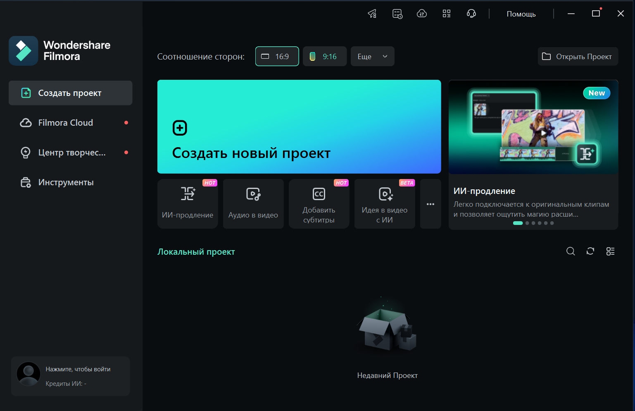Expand the Еще aspect ratio dropdown
The height and width of the screenshot is (411, 635).
coord(373,56)
